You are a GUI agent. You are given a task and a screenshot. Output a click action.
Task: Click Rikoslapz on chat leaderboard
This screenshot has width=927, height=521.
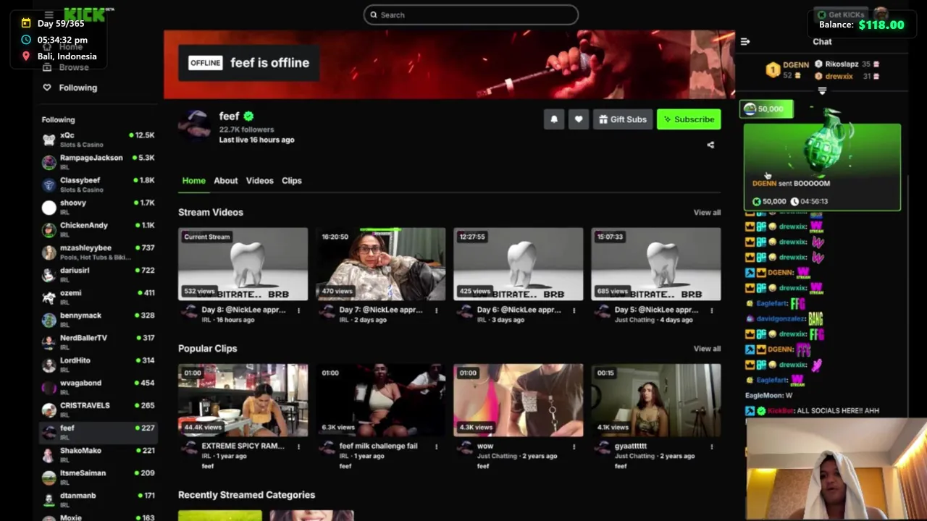point(842,64)
